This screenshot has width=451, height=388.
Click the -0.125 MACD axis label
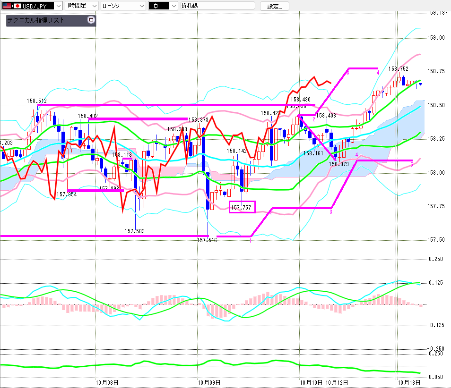point(435,325)
